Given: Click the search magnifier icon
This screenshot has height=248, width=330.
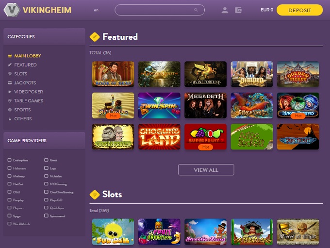Looking at the screenshot, I should [196, 10].
